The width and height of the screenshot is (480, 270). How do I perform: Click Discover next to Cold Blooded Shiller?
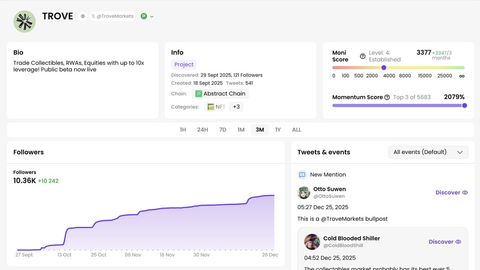[x=441, y=242]
